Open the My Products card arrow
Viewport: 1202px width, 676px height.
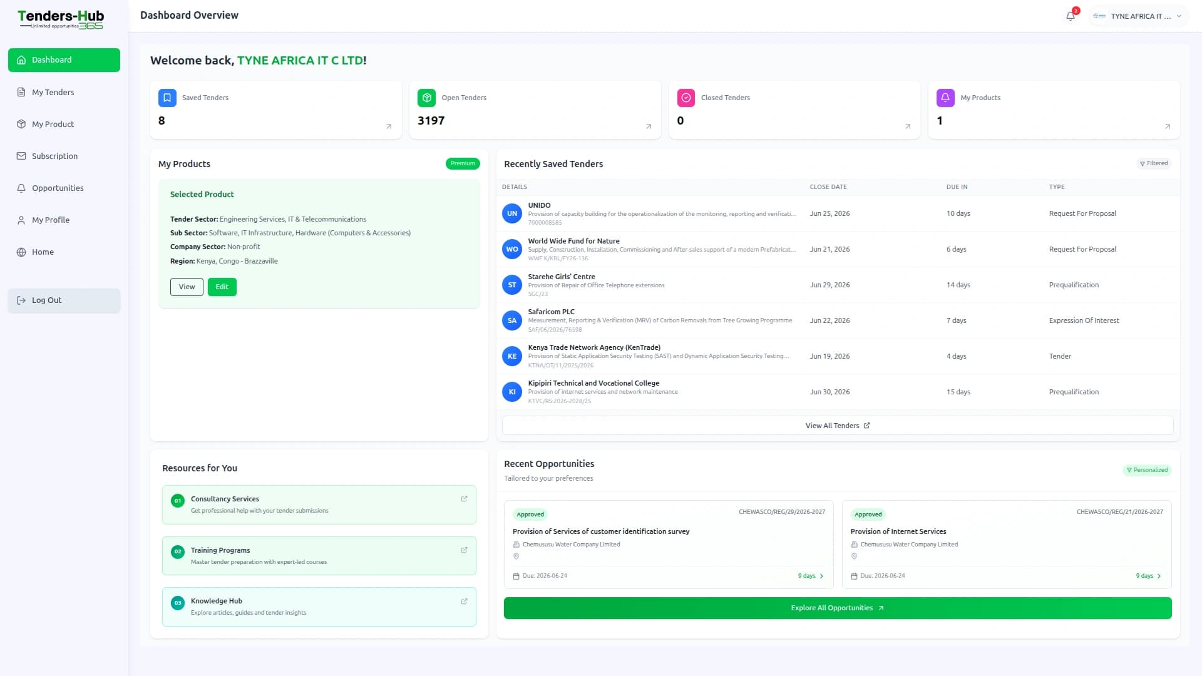(1168, 126)
